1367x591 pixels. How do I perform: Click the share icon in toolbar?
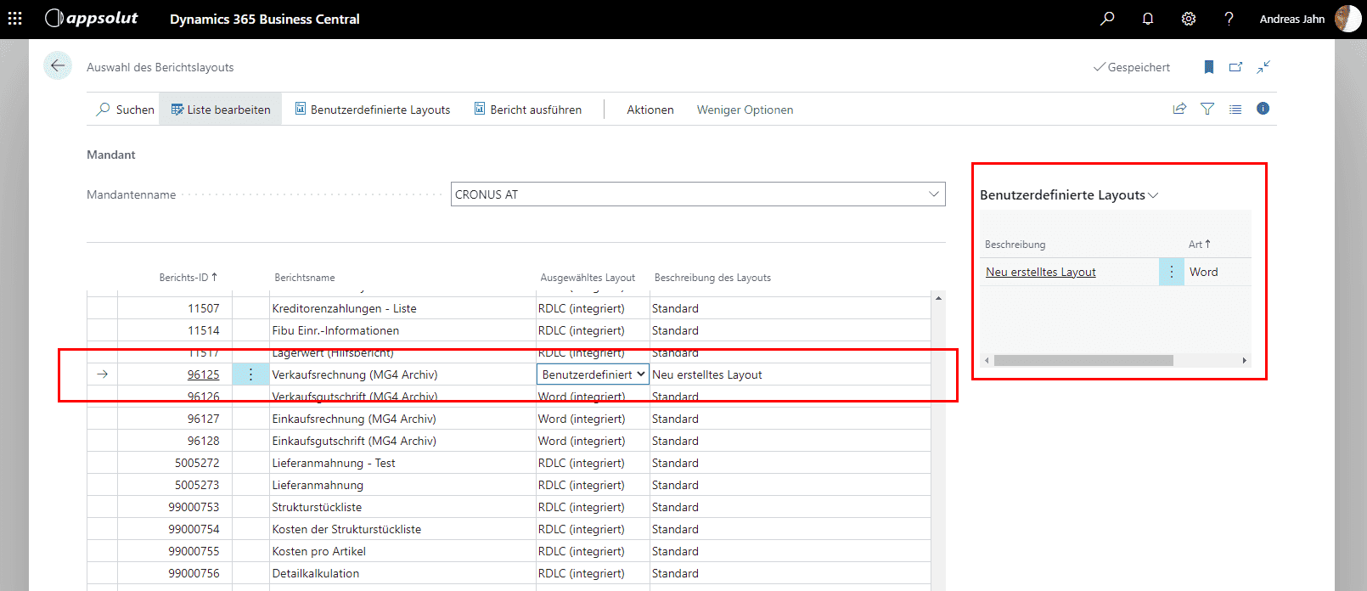1179,109
